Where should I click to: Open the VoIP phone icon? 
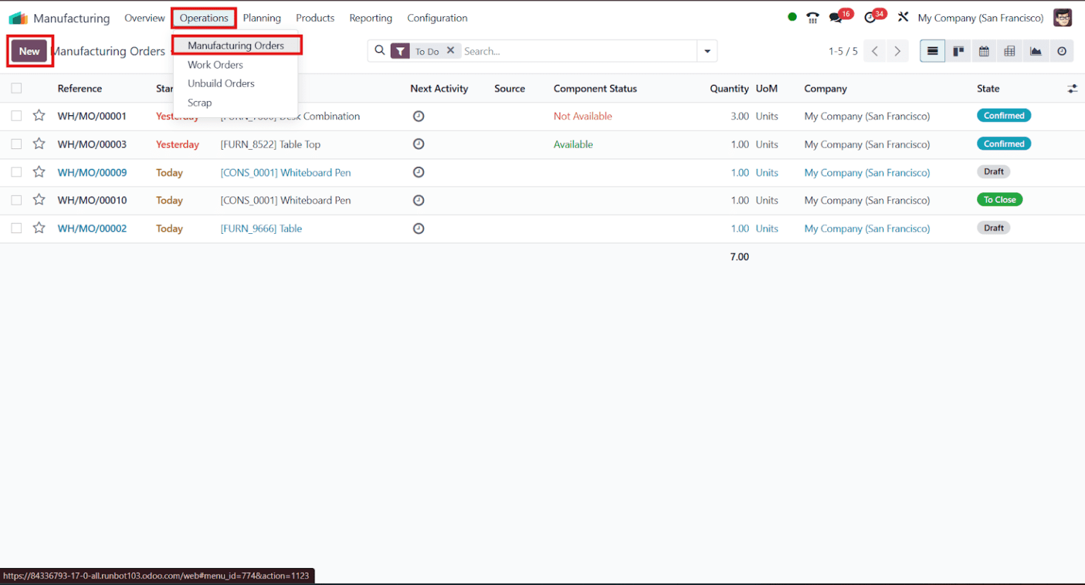click(813, 16)
